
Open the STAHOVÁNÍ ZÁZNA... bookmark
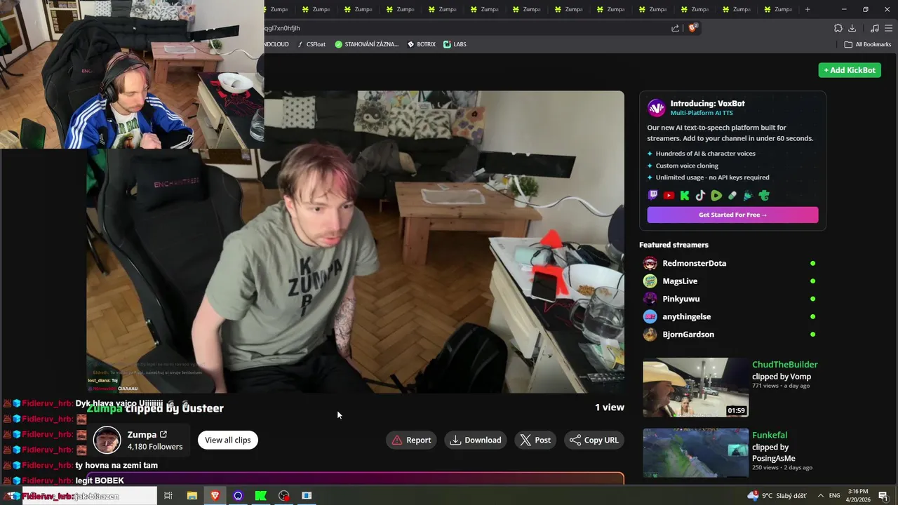pyautogui.click(x=366, y=44)
